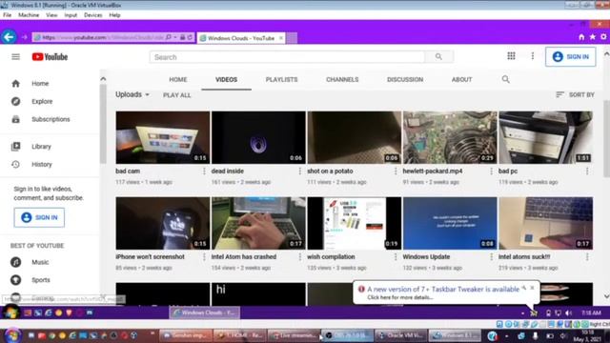
Task: Show hidden tray icons in the guest taskbar
Action: pos(522,313)
